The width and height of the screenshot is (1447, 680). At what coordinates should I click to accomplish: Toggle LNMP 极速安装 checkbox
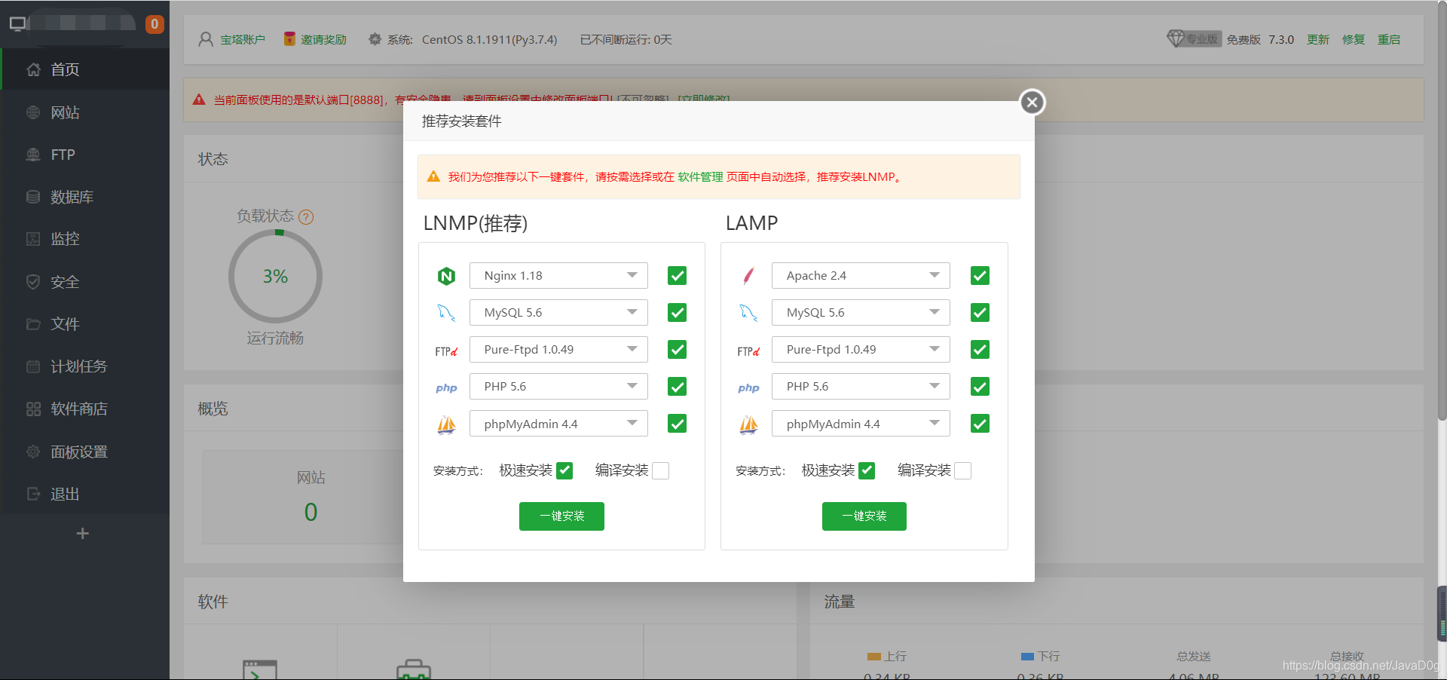click(x=564, y=471)
